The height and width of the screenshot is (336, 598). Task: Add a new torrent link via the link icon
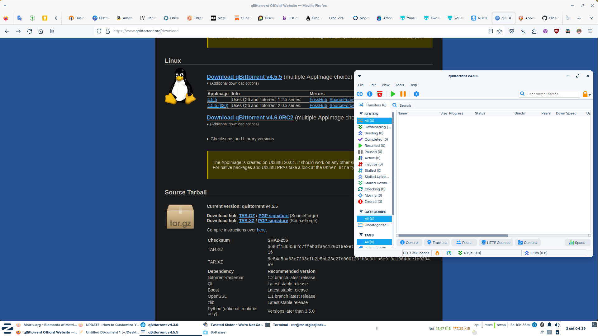360,94
